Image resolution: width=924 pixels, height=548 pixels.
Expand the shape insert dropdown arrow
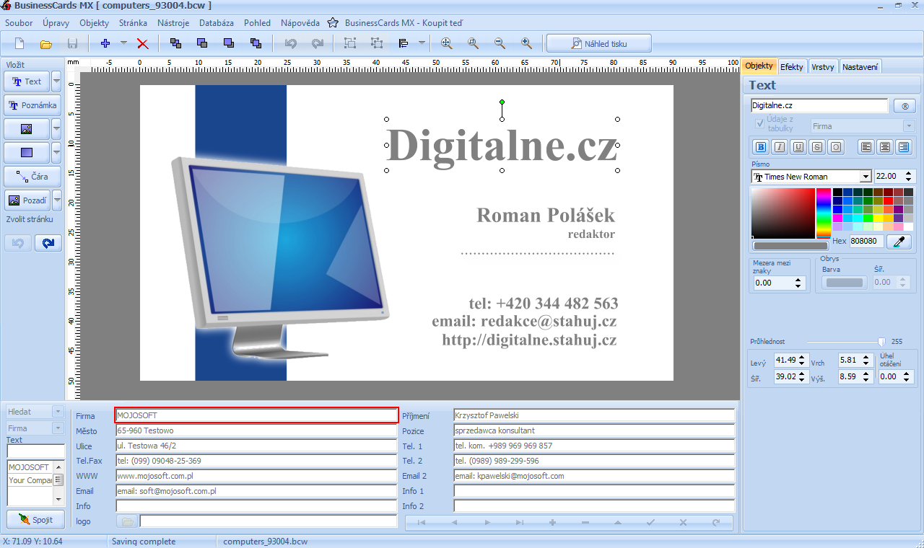(x=56, y=153)
